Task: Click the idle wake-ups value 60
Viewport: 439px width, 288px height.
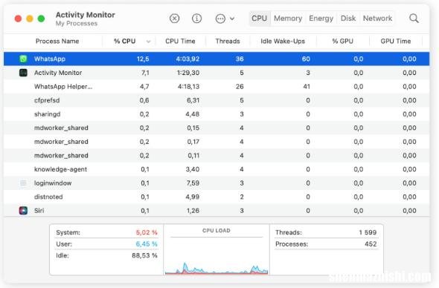Action: pyautogui.click(x=306, y=59)
